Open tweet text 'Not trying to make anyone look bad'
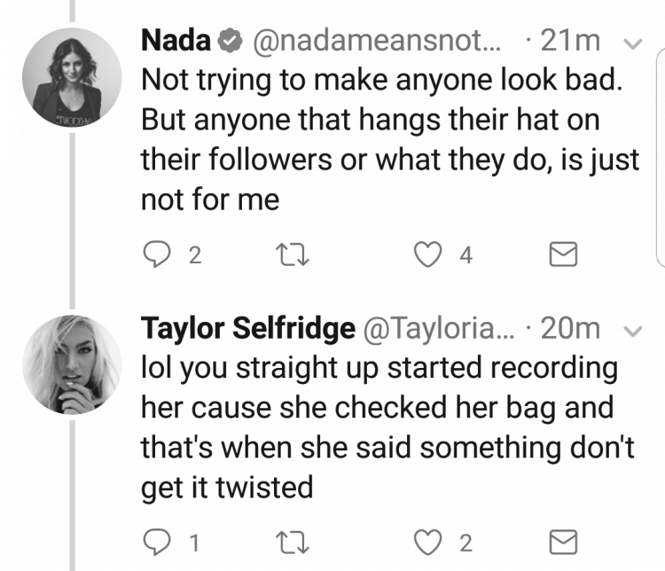Viewport: 665px width, 571px height. tap(381, 80)
